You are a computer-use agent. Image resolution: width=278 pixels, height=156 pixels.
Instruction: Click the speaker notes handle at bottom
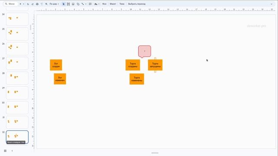point(155,153)
